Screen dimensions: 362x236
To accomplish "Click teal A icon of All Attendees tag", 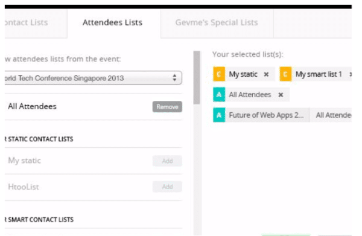I will click(x=219, y=95).
